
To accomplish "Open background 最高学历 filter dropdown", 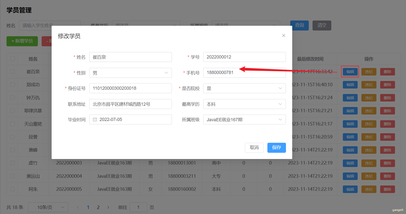I will tap(146, 25).
